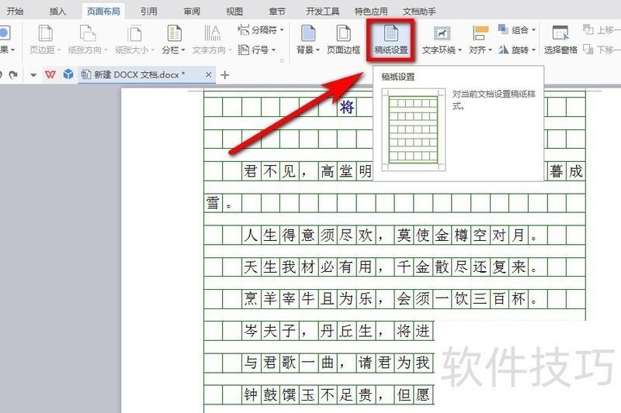Viewport: 621px width, 413px height.
Task: Click the 旋转 rotate icon
Action: pyautogui.click(x=503, y=50)
